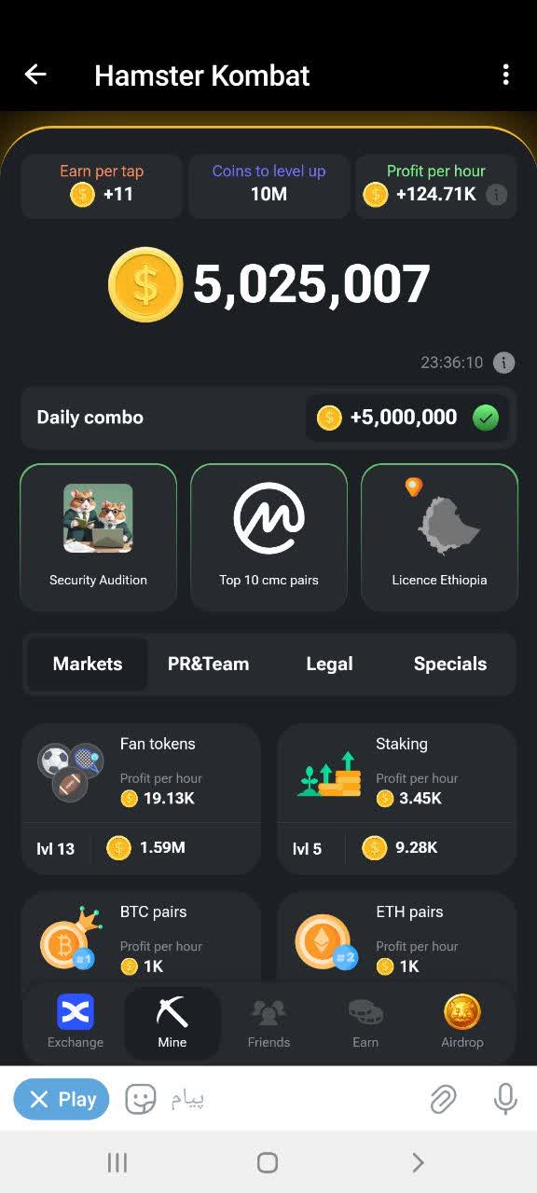This screenshot has width=537, height=1193.
Task: Go back using the arrow icon
Action: click(x=35, y=75)
